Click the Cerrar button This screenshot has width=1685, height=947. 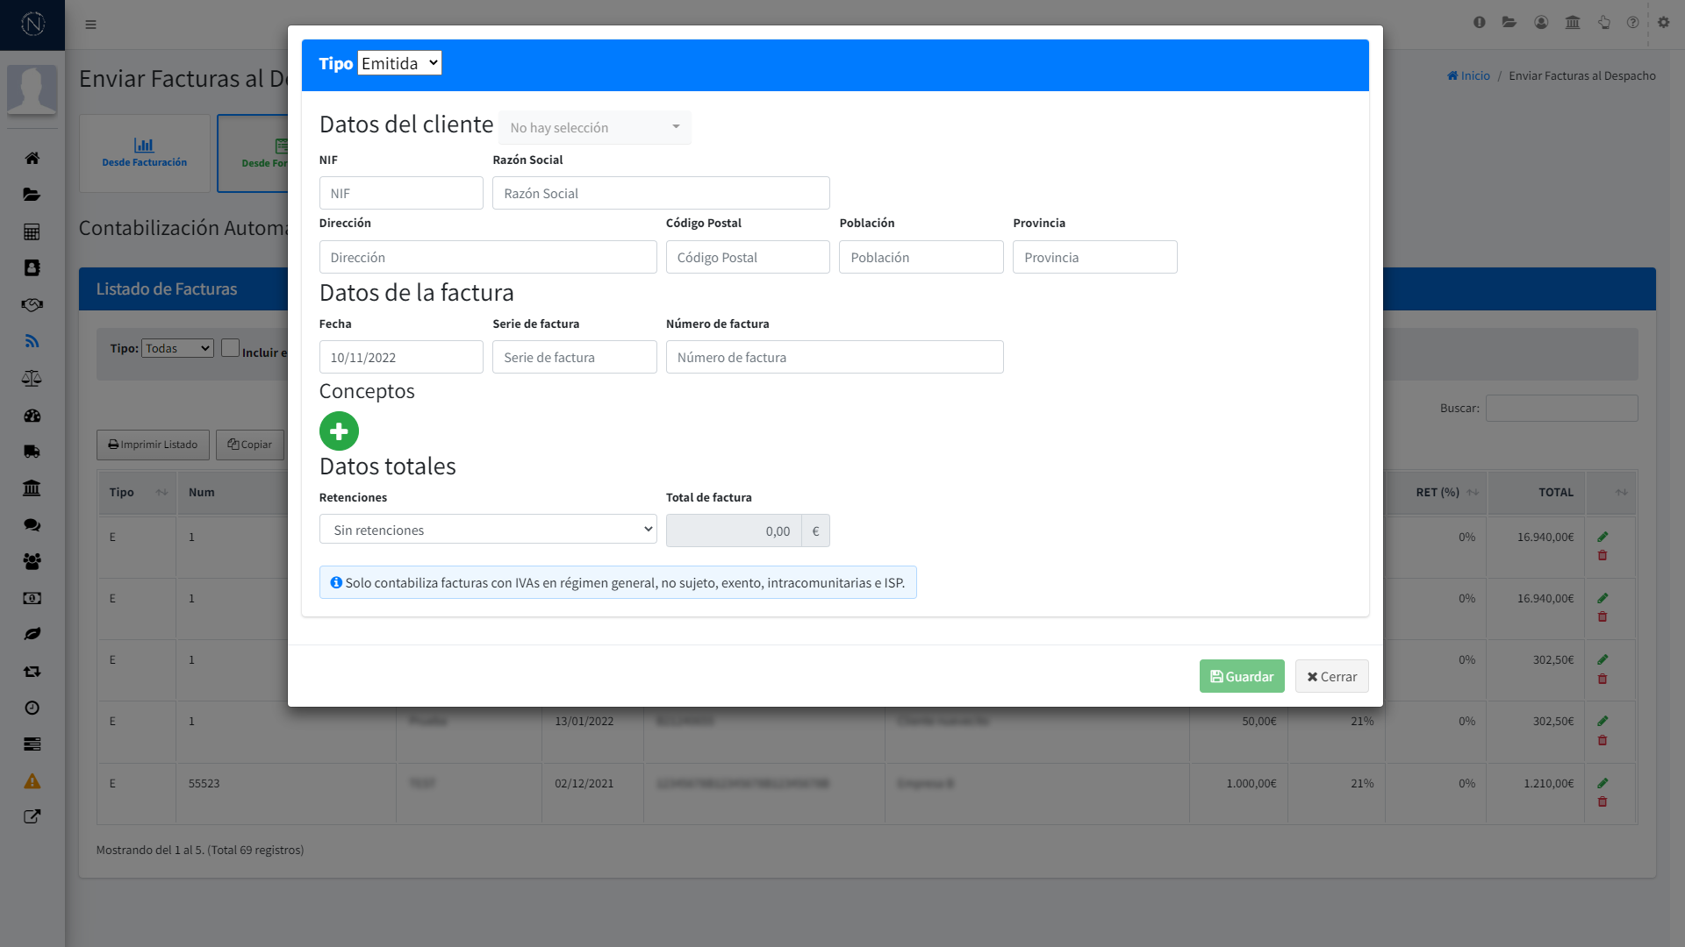click(x=1331, y=676)
